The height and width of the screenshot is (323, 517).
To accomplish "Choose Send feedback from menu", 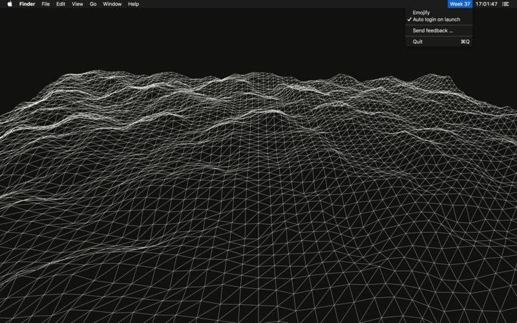I will click(439, 30).
